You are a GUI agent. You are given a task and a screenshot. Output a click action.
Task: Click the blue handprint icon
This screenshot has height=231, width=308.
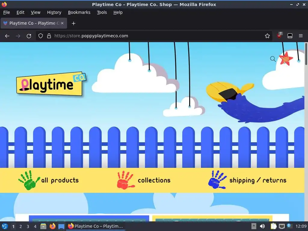pyautogui.click(x=217, y=180)
